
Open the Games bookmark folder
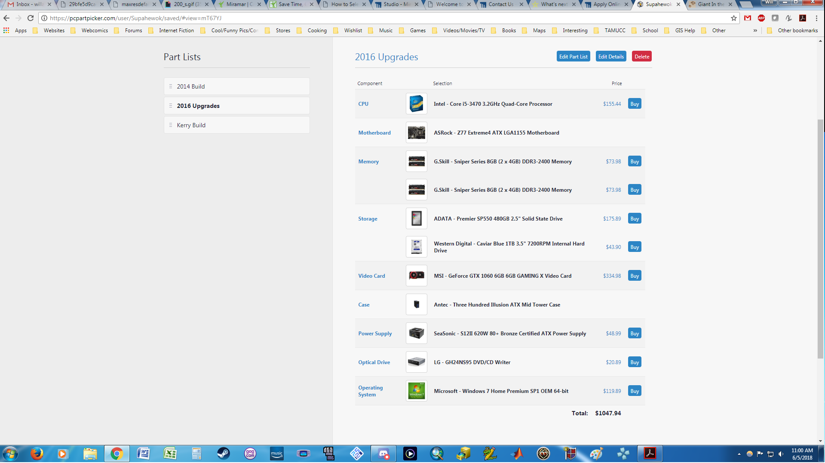412,31
